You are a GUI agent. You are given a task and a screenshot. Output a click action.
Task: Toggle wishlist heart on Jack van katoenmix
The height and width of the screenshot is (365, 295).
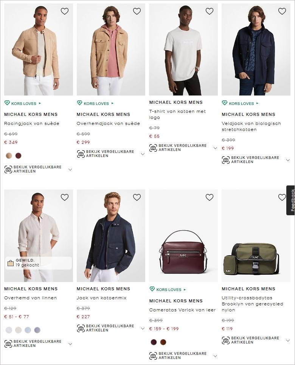pyautogui.click(x=137, y=197)
